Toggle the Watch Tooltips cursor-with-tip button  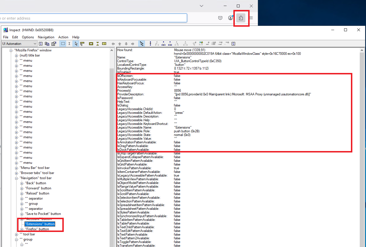click(82, 44)
